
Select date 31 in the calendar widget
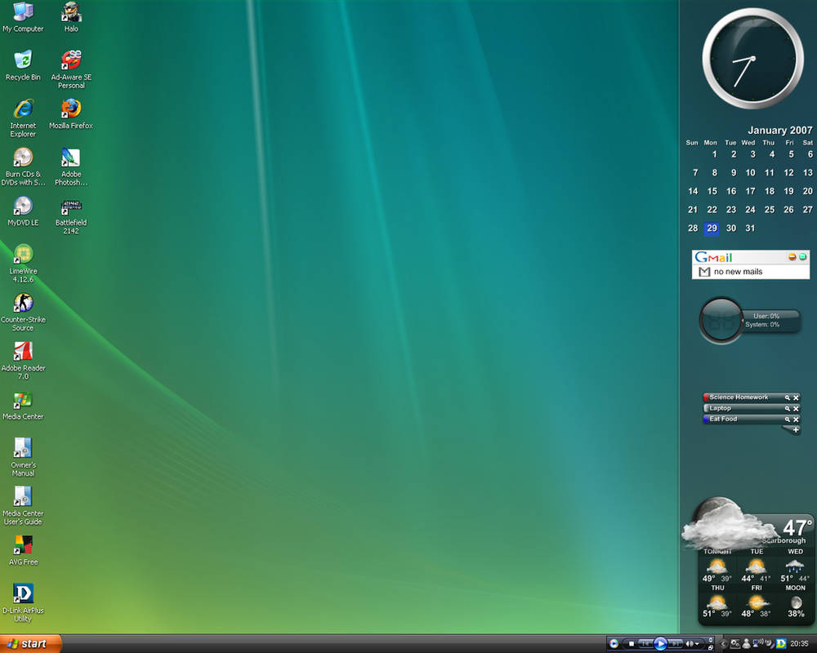coord(750,228)
